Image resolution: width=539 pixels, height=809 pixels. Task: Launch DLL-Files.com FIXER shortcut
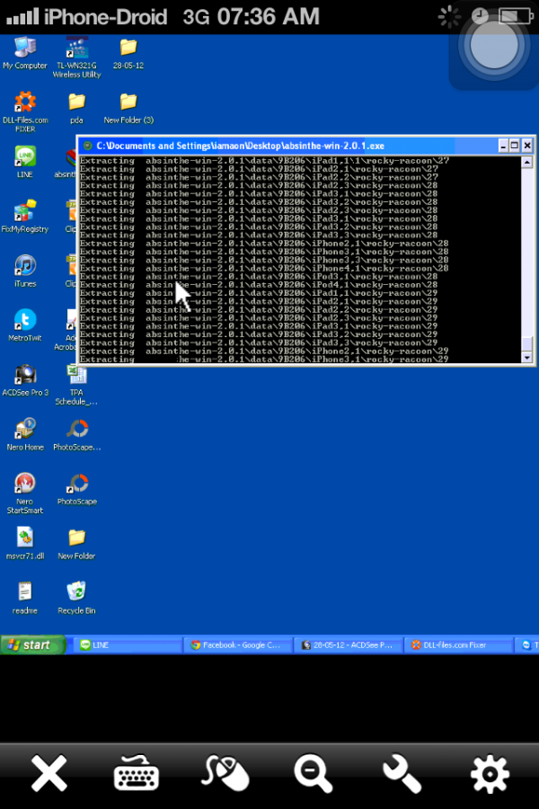(25, 111)
